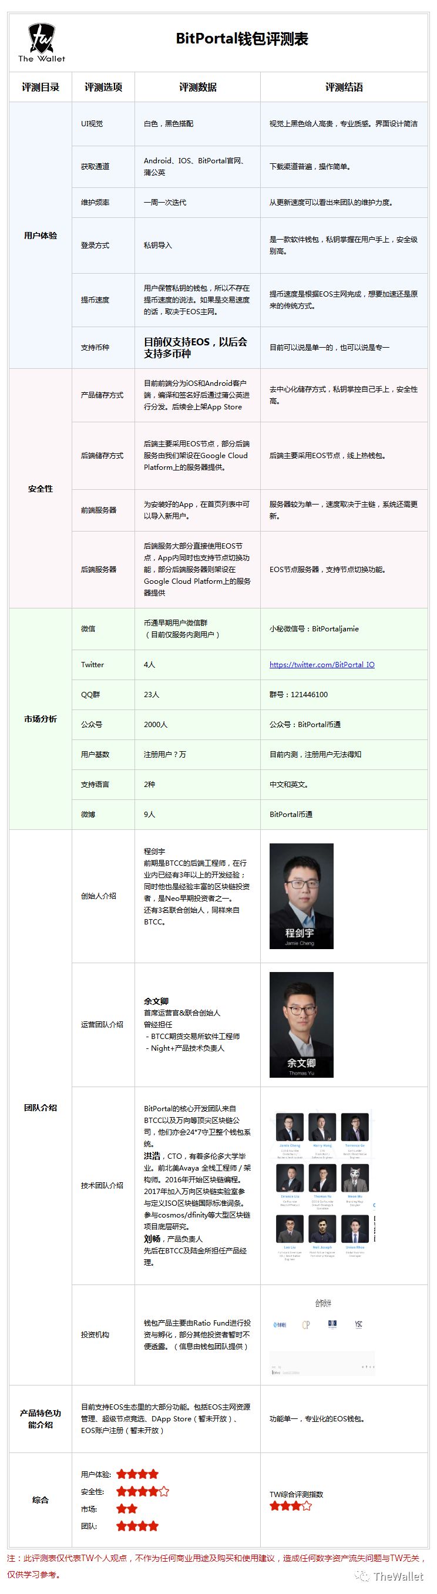Click the 支持币种 row label

point(95,348)
